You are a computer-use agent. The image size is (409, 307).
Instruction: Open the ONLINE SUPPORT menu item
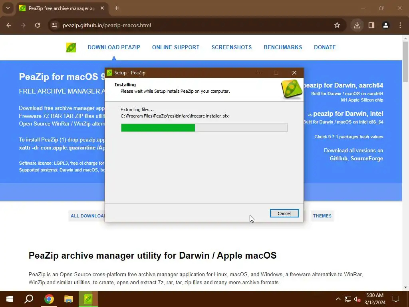point(176,47)
